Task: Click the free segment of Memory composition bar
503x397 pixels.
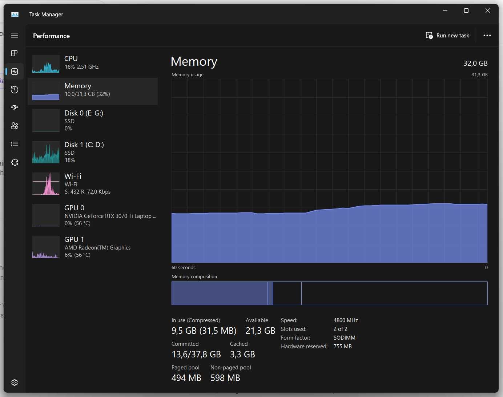Action: coord(394,293)
